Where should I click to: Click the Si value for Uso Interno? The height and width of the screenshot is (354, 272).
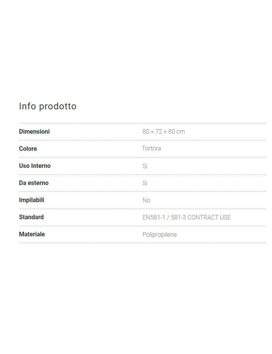(145, 166)
